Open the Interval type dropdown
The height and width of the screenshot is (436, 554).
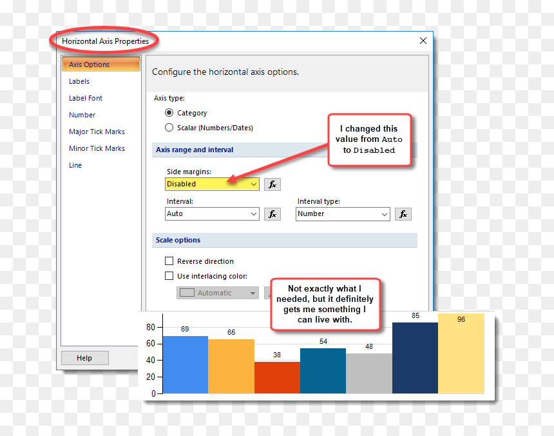(x=343, y=214)
